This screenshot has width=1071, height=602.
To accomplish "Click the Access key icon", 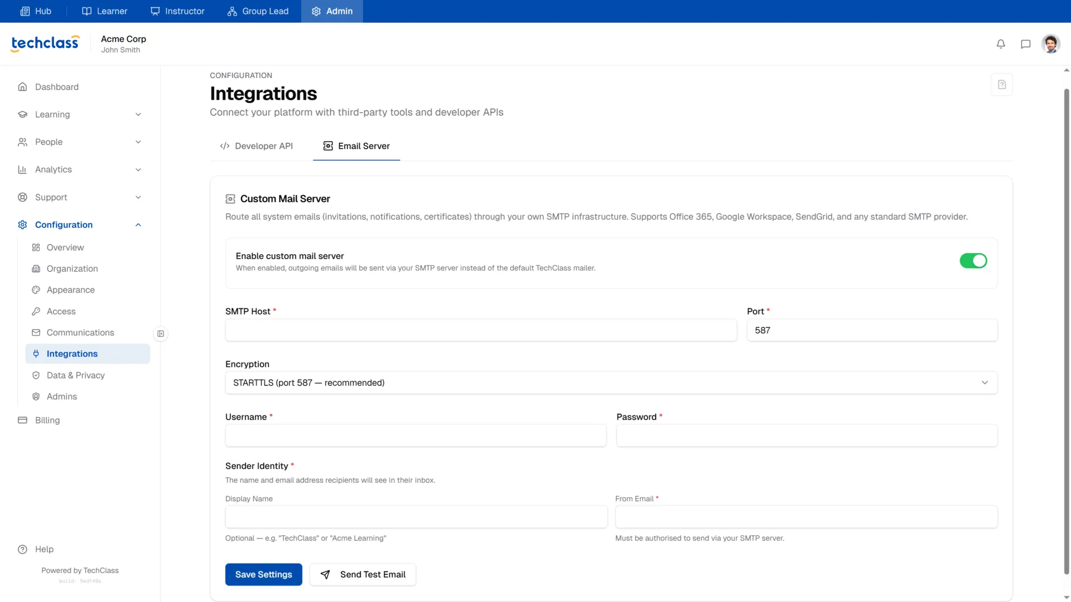I will pyautogui.click(x=36, y=312).
